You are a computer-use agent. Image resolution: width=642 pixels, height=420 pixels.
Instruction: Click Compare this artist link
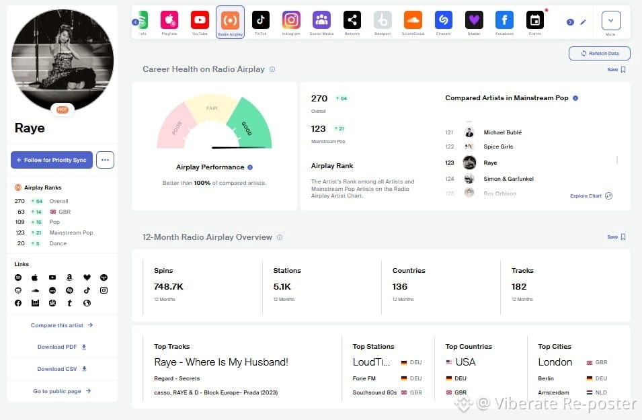62,325
